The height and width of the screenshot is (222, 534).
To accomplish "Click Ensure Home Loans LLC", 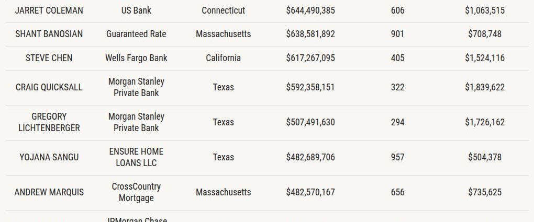I will click(x=136, y=157).
